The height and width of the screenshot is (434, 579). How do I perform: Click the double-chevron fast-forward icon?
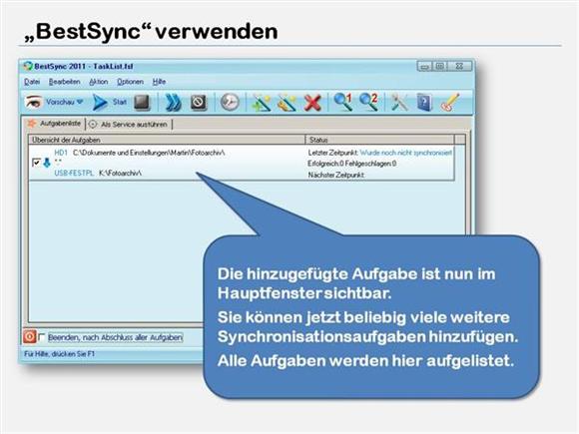click(x=173, y=102)
